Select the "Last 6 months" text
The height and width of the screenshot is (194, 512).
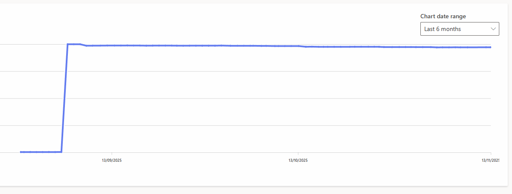click(442, 29)
